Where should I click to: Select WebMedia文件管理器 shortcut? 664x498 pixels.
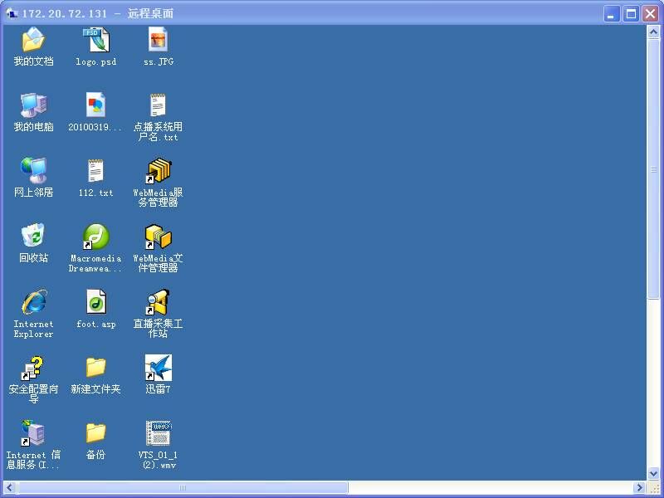click(158, 237)
